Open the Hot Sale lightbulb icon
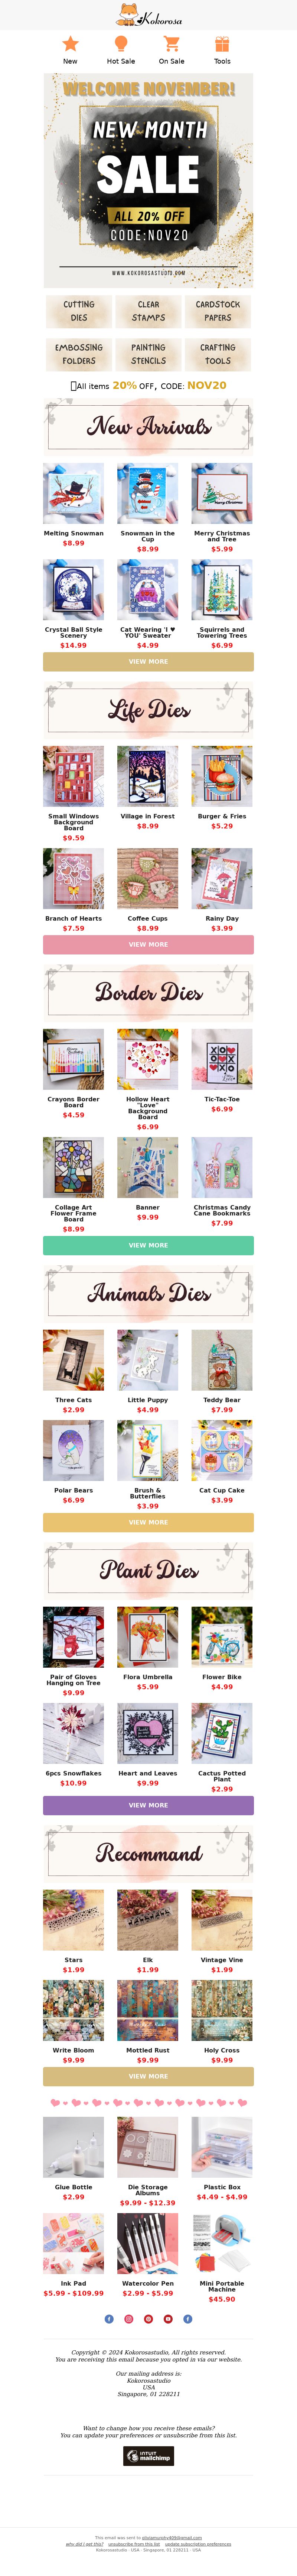The height and width of the screenshot is (2576, 297). 121,44
